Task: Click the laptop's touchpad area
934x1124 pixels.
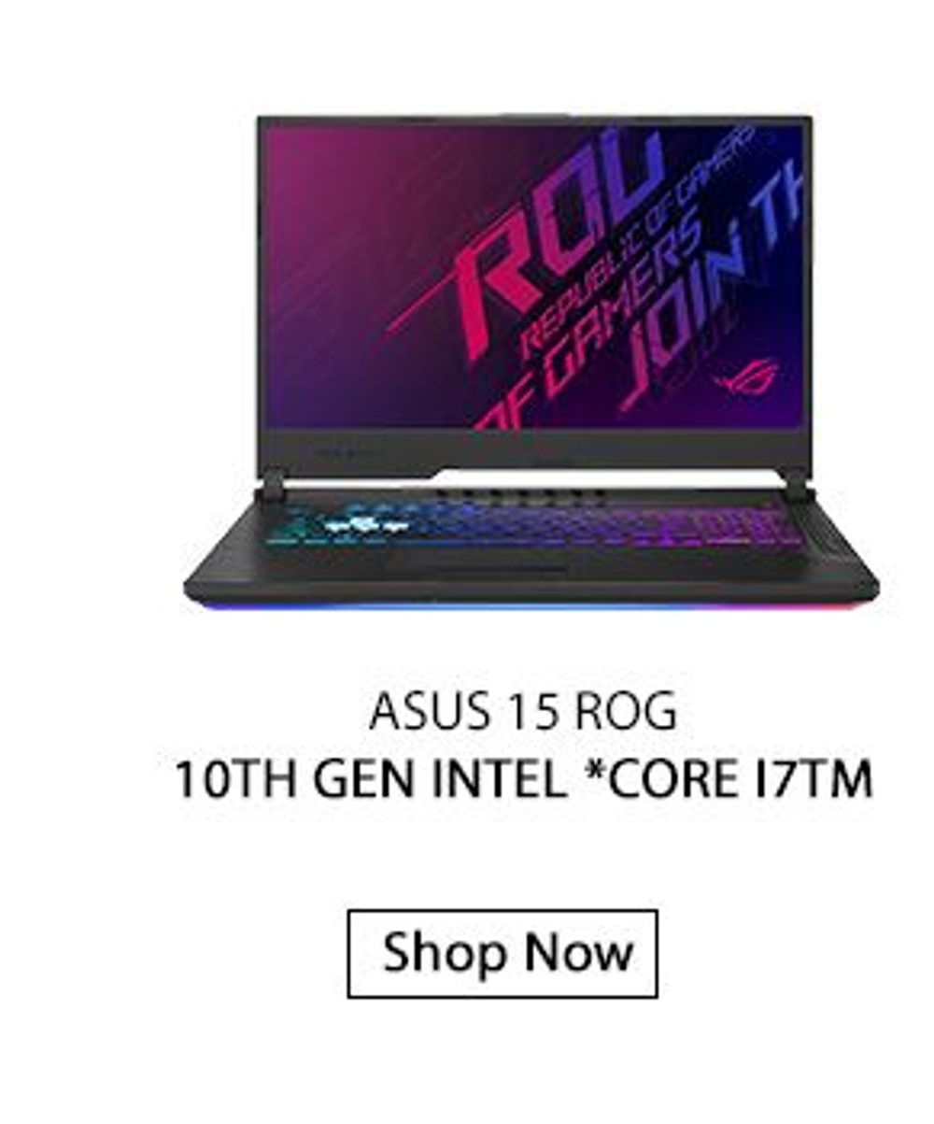Action: 500,566
